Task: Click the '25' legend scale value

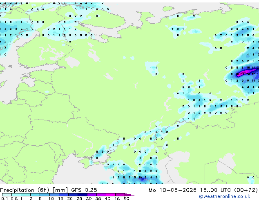Action: [x=79, y=198]
